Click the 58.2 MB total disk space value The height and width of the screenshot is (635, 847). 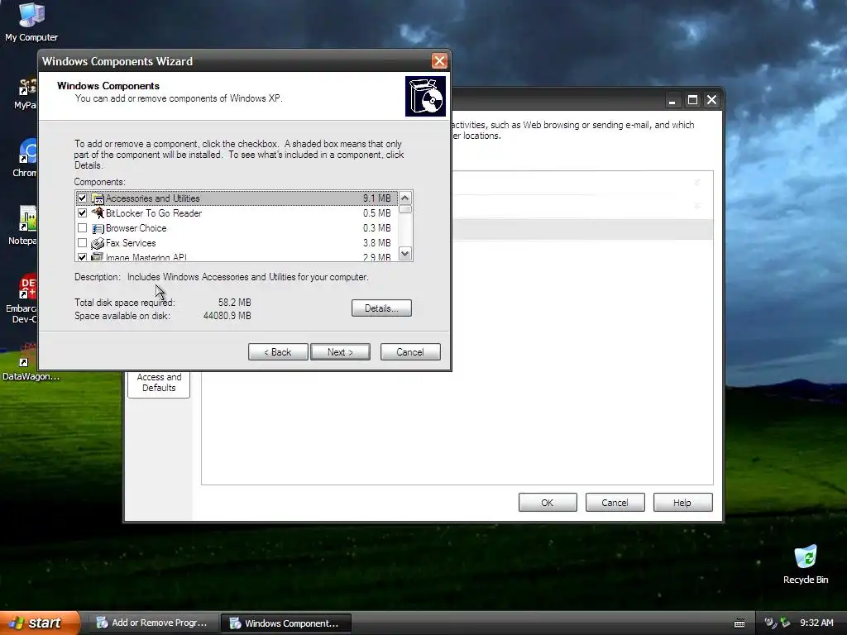pos(234,303)
